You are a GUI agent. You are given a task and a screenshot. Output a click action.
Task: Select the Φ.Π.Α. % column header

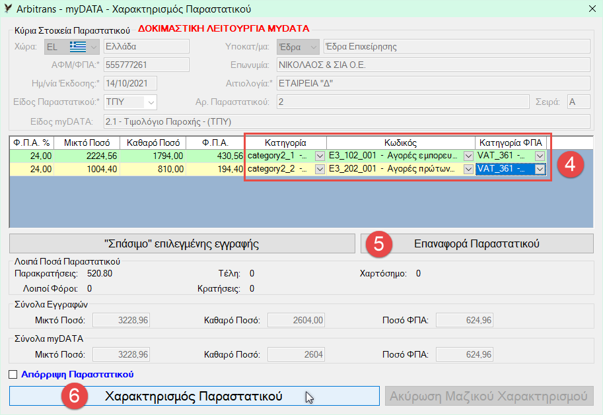(32, 143)
